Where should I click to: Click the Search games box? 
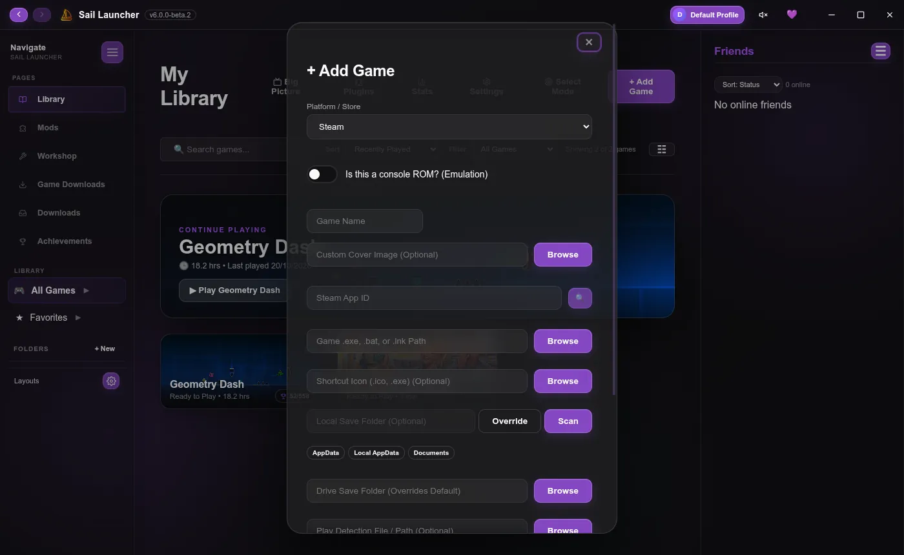tap(224, 149)
